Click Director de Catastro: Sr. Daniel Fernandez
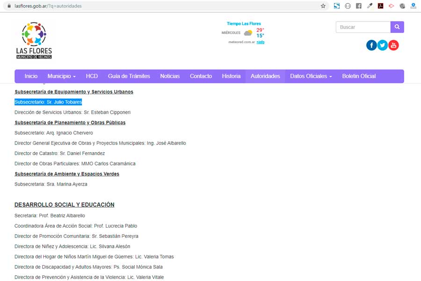The height and width of the screenshot is (281, 421). point(59,153)
